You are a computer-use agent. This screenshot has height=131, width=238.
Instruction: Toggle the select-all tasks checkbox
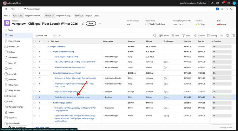[35, 41]
